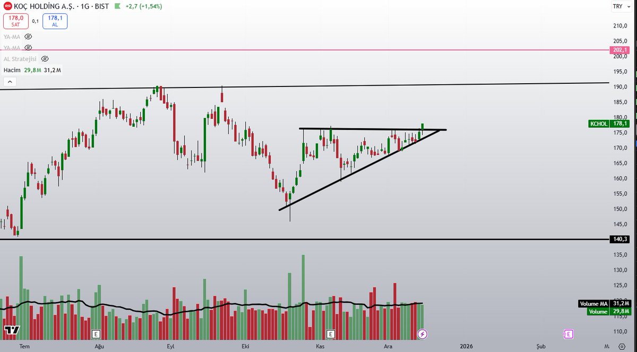This screenshot has width=637, height=352.
Task: Click the purple lightning event icon
Action: tap(423, 334)
